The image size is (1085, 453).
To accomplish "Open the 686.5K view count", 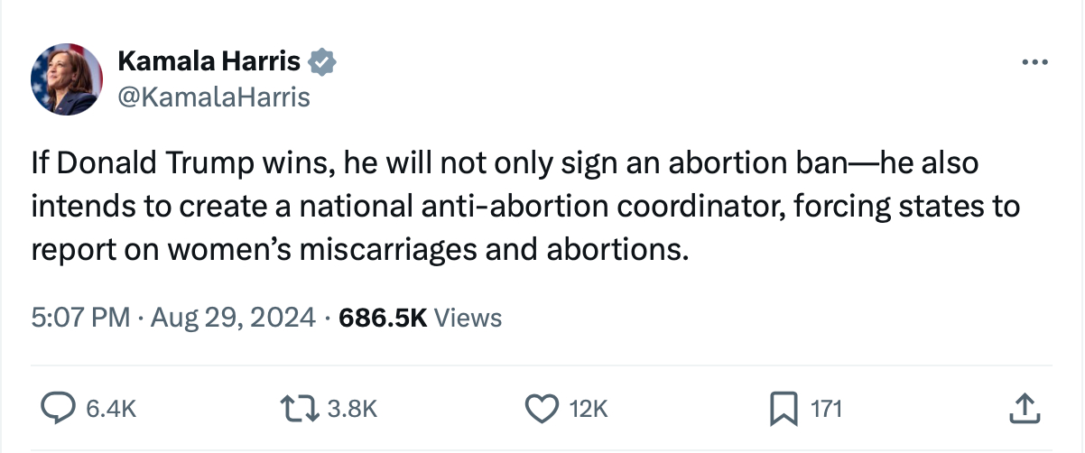I will 381,318.
